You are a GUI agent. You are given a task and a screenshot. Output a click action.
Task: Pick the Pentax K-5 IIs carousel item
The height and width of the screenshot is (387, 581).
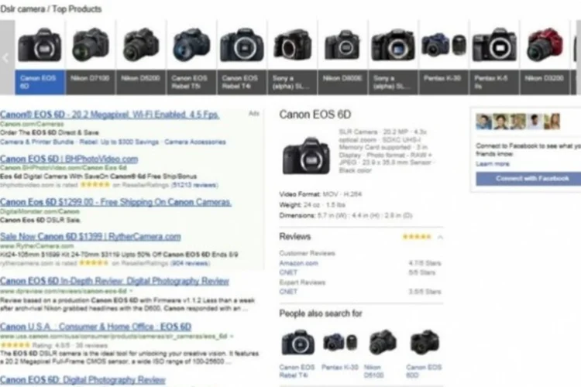pos(494,57)
